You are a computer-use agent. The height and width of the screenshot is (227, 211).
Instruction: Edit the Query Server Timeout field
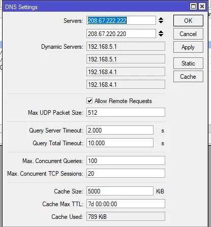pyautogui.click(x=120, y=130)
